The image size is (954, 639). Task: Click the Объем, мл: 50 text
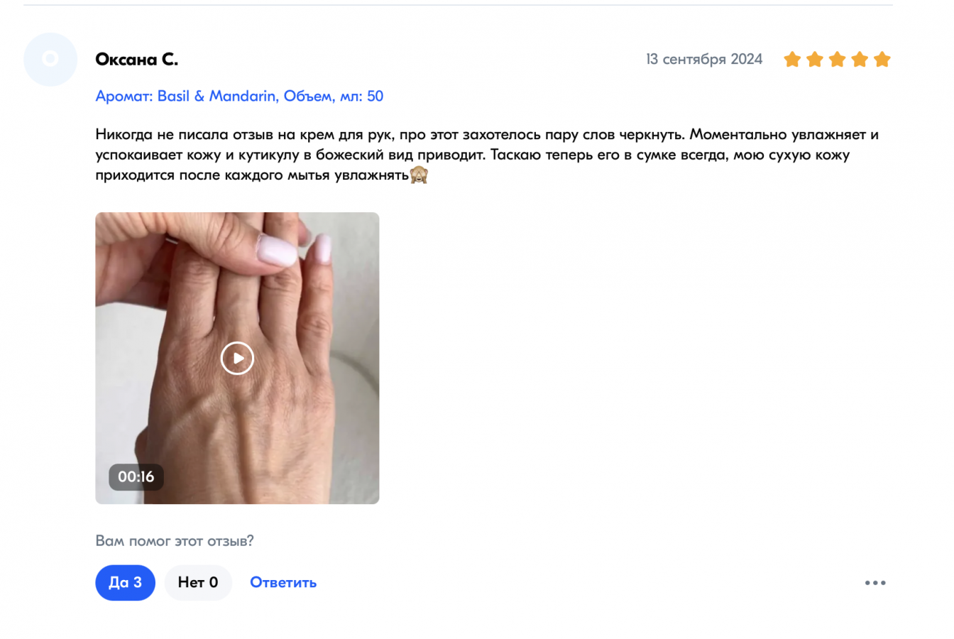pyautogui.click(x=334, y=96)
